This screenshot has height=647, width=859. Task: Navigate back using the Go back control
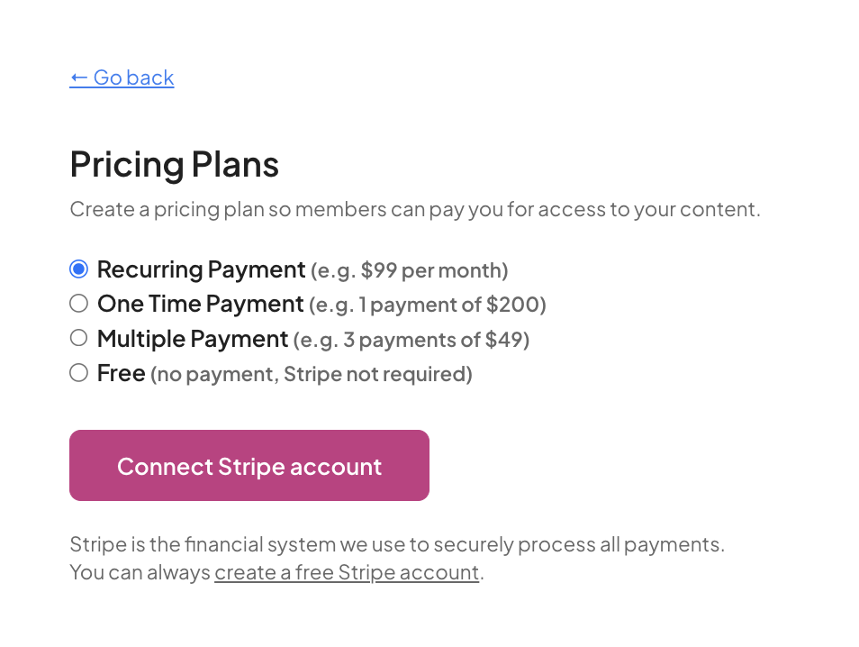(122, 77)
